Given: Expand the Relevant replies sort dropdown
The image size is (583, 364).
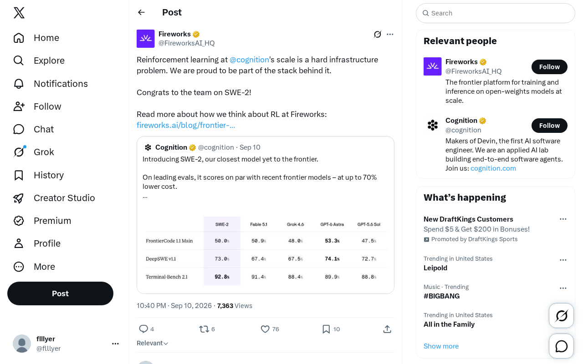Looking at the screenshot, I should tap(153, 343).
